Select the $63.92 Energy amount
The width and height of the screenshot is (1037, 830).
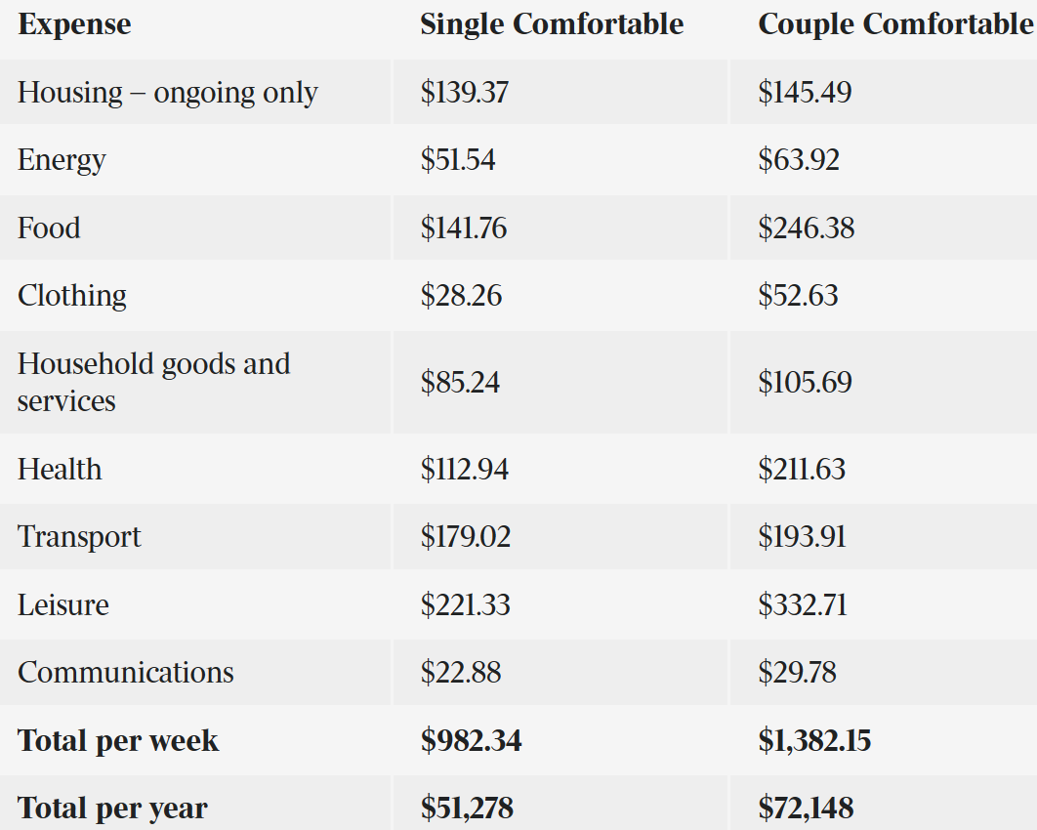pos(799,160)
